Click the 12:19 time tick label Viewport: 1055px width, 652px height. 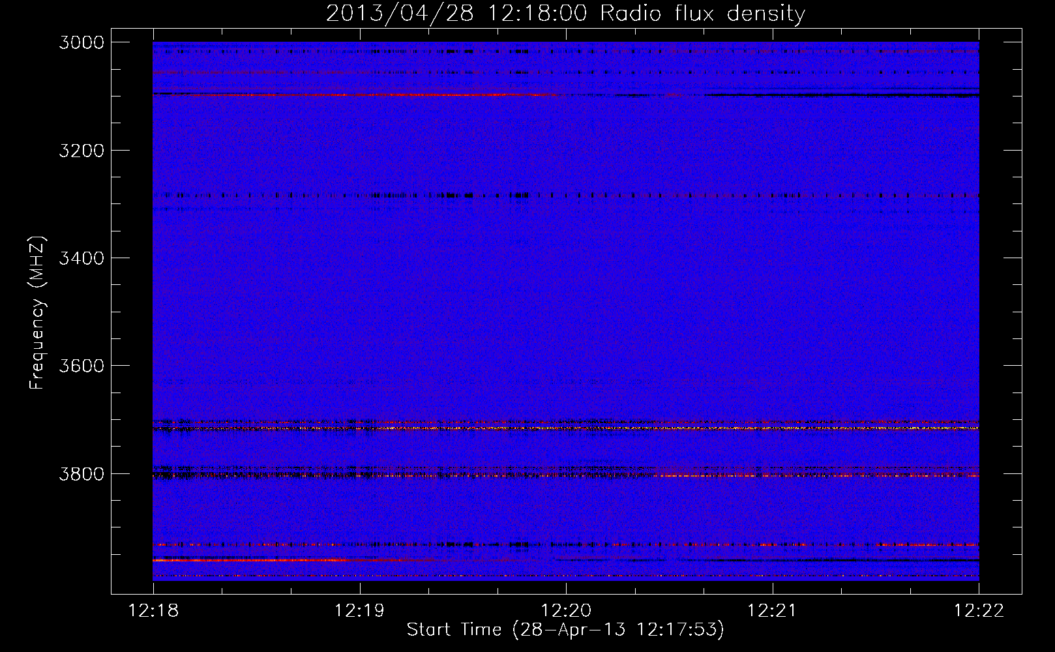coord(359,610)
